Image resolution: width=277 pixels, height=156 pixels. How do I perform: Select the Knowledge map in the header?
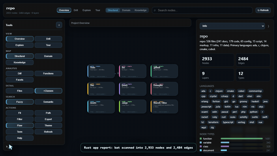click(141, 10)
